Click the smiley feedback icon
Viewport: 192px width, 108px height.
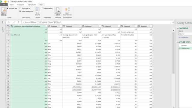(5, 1)
